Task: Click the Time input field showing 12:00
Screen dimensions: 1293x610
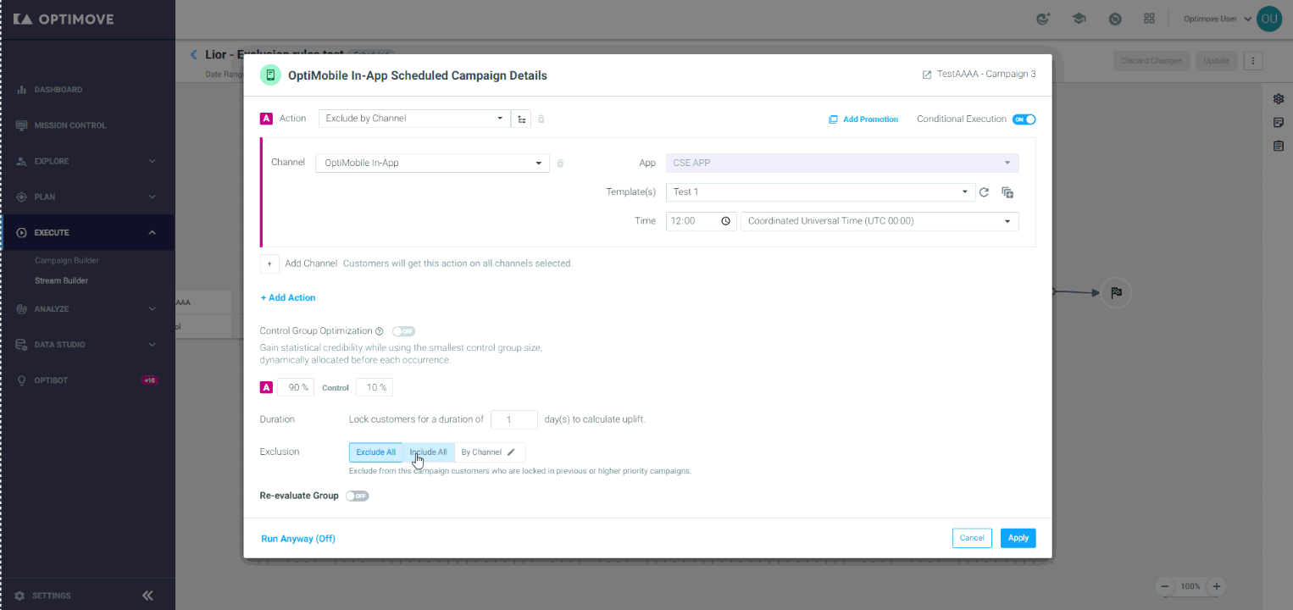Action: 701,221
